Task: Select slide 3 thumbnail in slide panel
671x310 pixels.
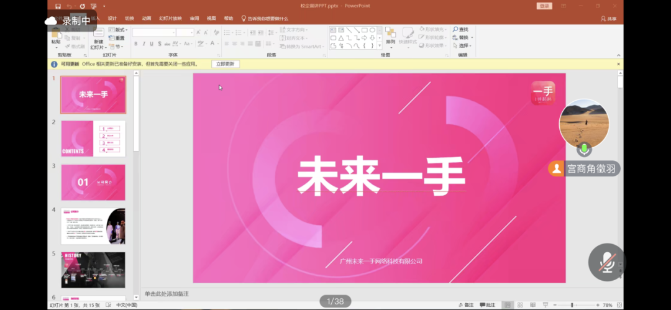Action: tap(93, 182)
